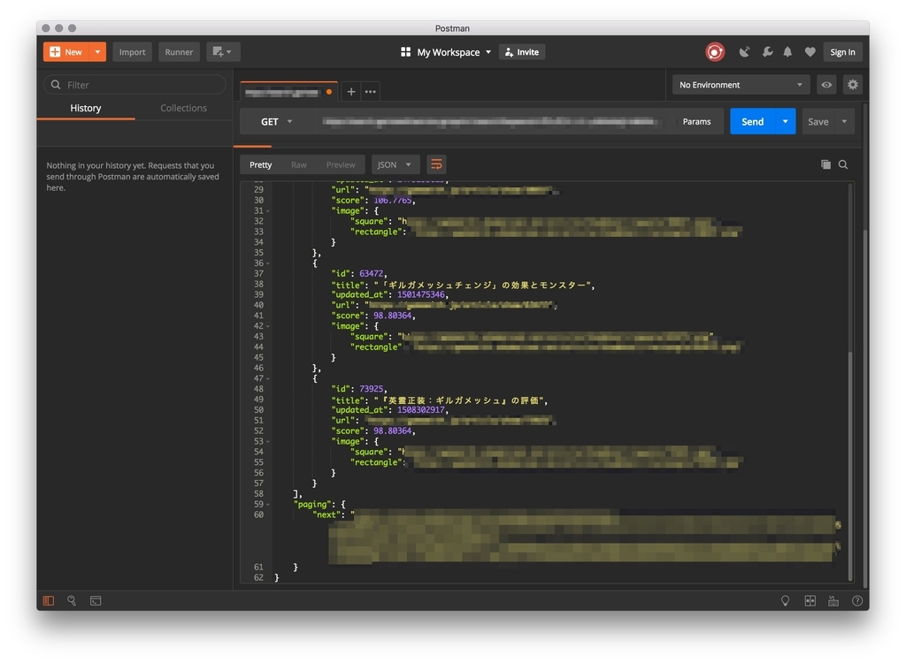
Task: Click the updated_at value 1508302917
Action: tap(420, 410)
